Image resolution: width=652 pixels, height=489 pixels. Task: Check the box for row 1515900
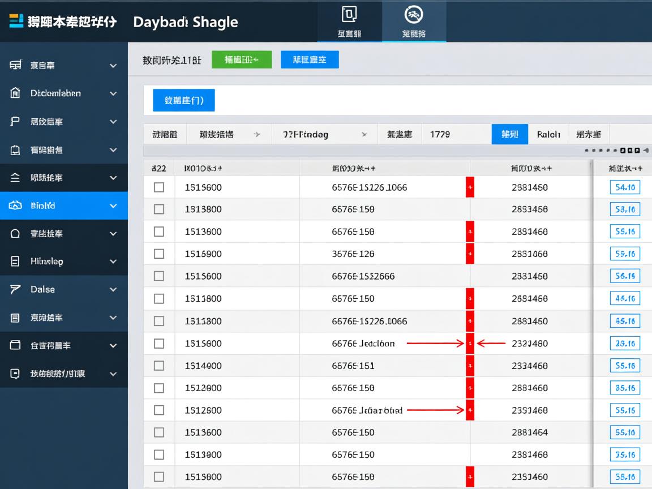coord(159,254)
